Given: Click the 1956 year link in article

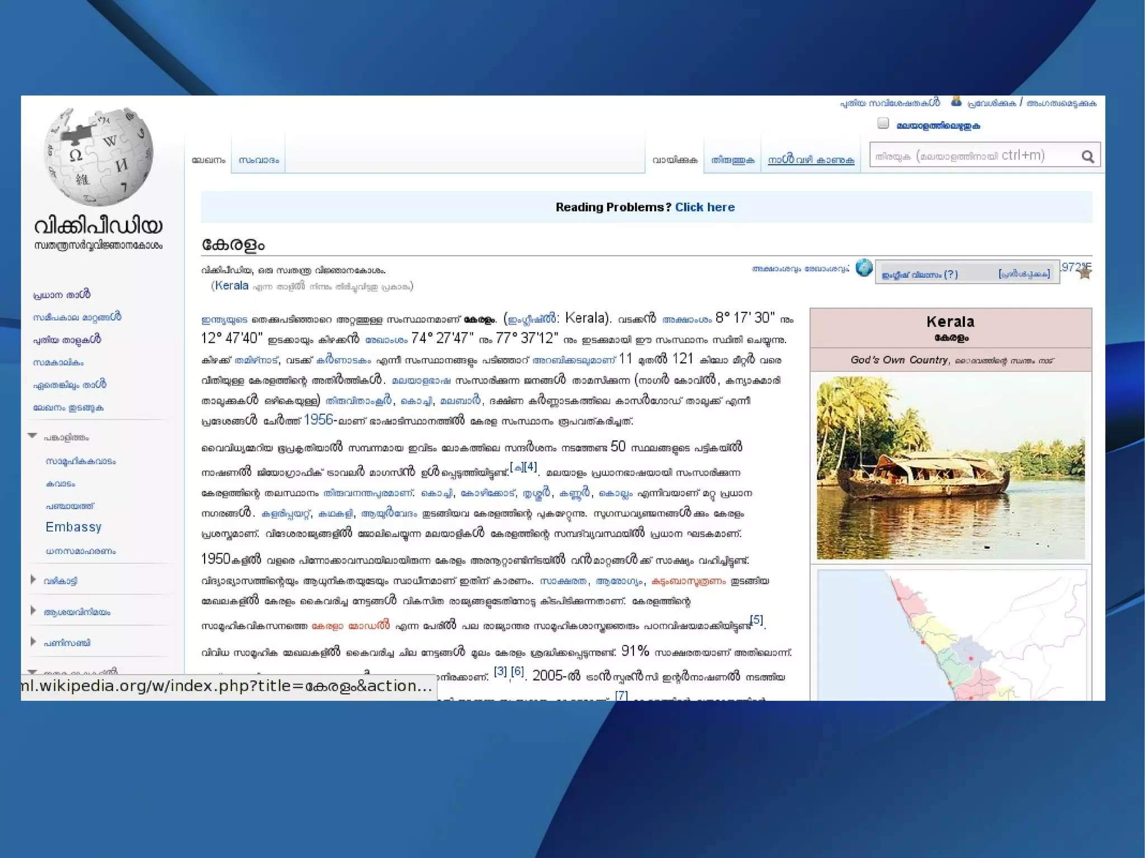Looking at the screenshot, I should 318,420.
